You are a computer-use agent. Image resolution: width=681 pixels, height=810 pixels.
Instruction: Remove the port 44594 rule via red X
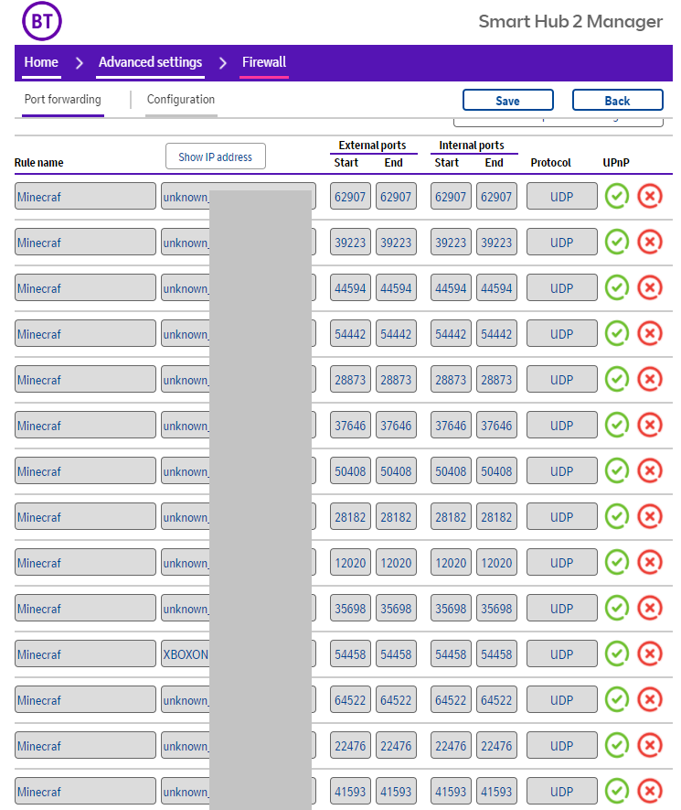(649, 287)
